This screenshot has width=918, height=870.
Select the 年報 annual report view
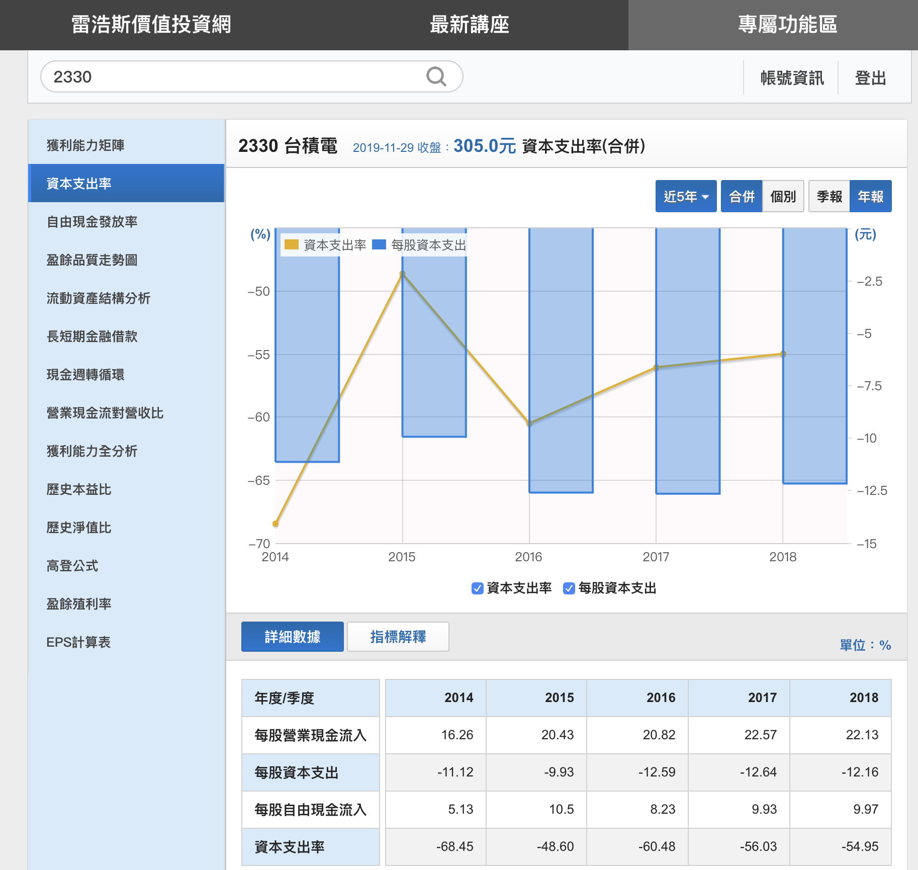(x=870, y=197)
